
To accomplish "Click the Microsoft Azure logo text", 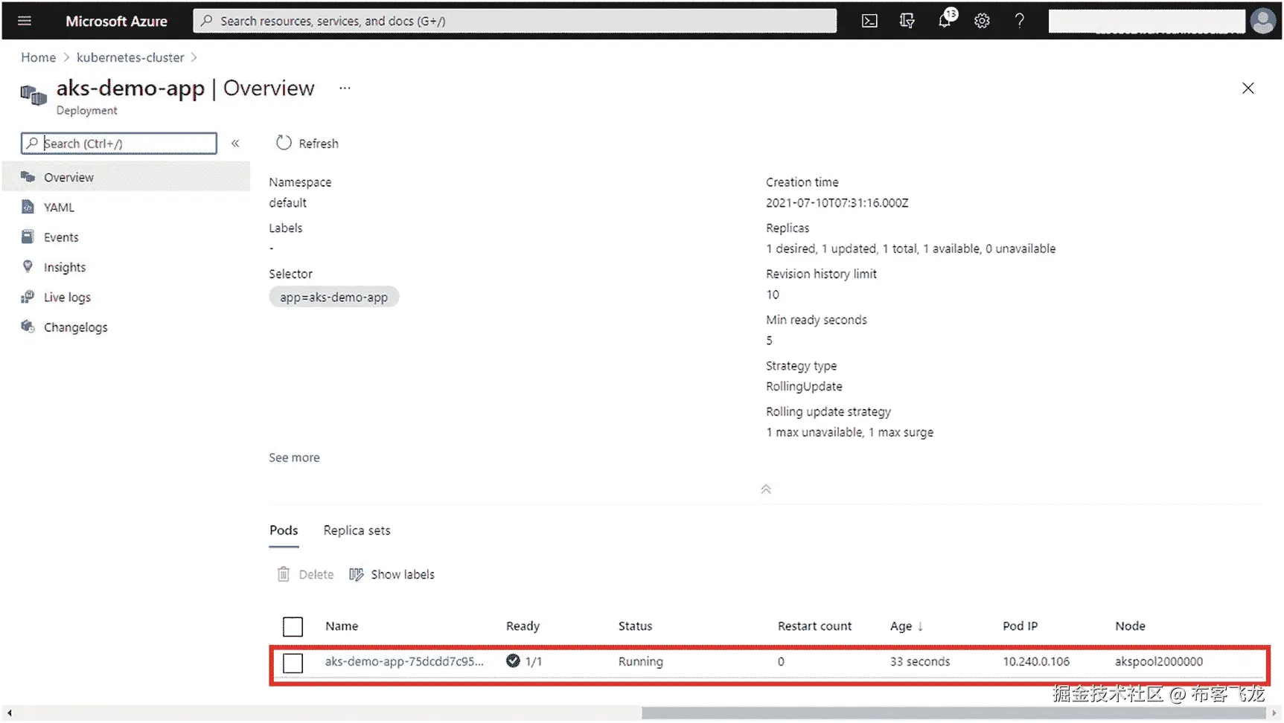I will (116, 21).
